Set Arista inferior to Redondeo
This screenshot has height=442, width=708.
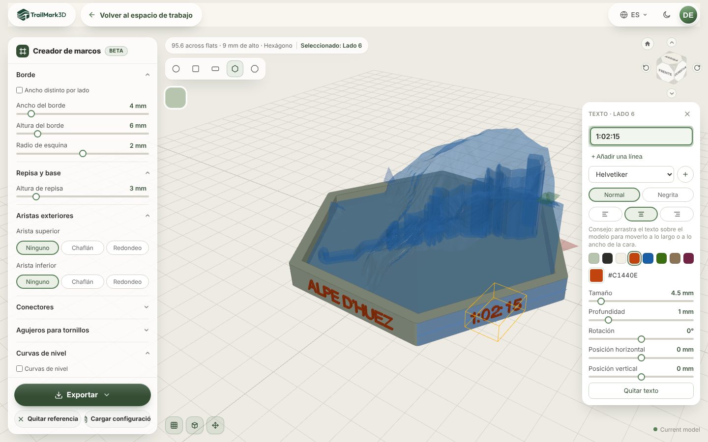pyautogui.click(x=127, y=282)
